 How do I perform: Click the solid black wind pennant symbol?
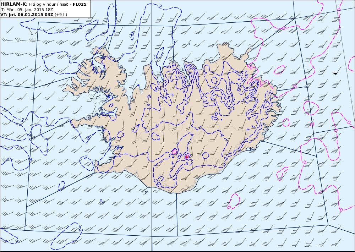335,73
